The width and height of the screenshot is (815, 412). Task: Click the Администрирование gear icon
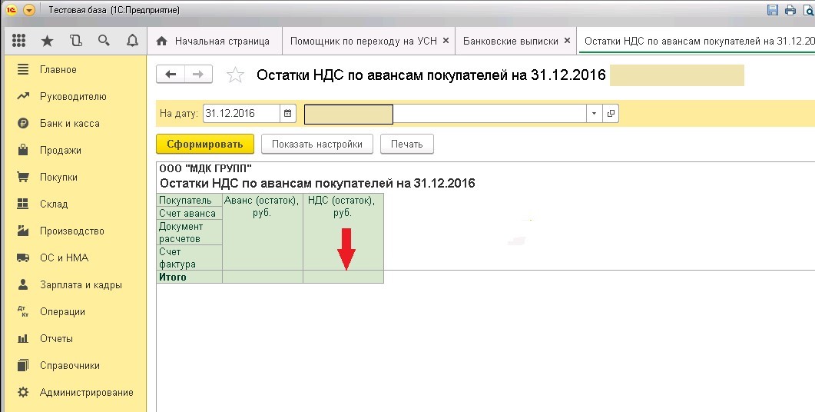pyautogui.click(x=23, y=392)
